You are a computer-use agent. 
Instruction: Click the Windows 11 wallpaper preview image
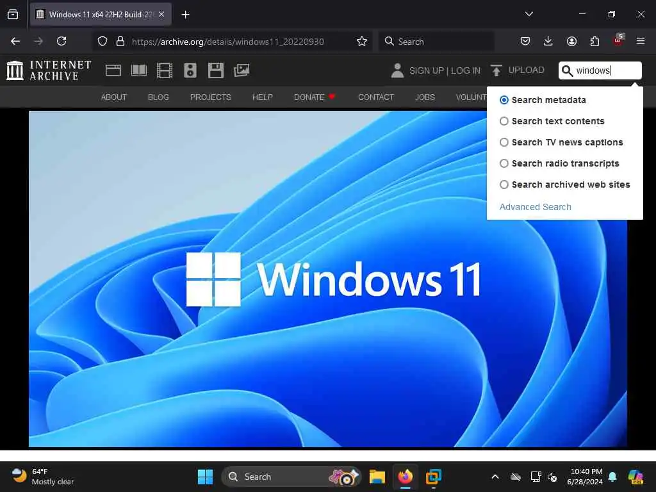(327, 279)
